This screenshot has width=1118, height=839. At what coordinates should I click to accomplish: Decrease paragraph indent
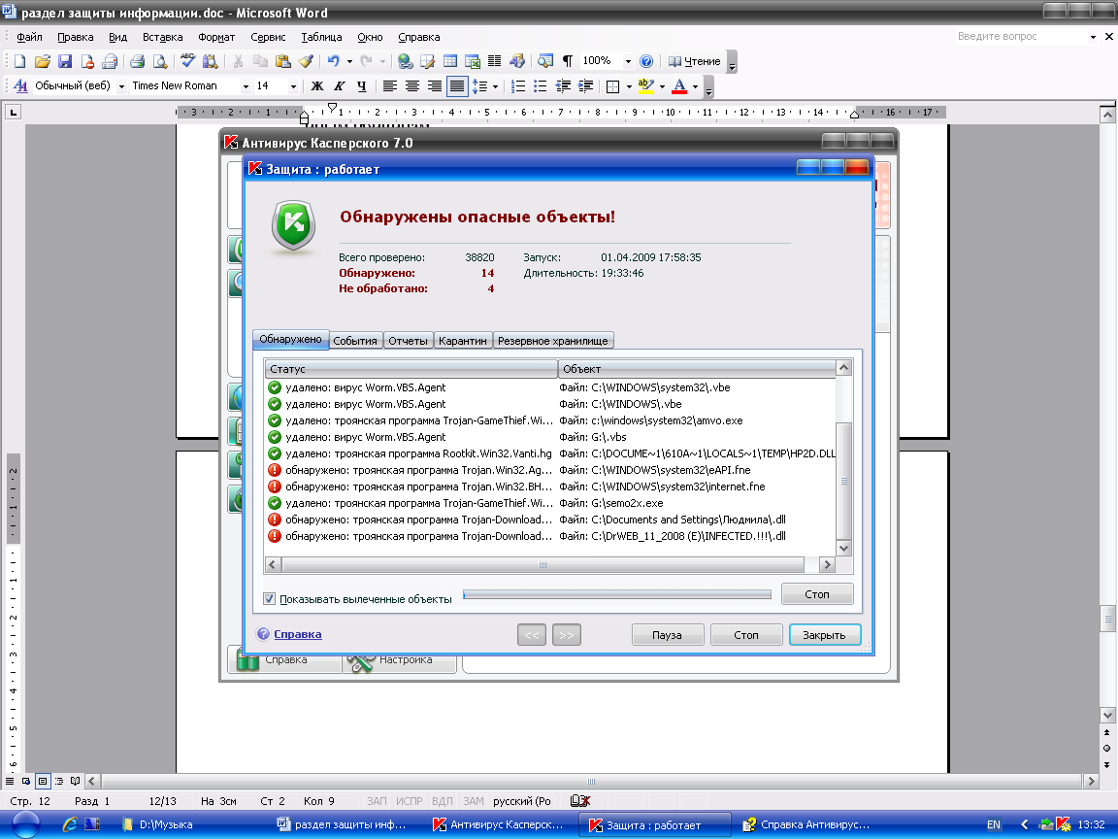[x=563, y=86]
